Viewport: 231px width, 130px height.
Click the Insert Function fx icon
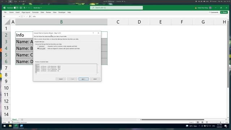30,17
